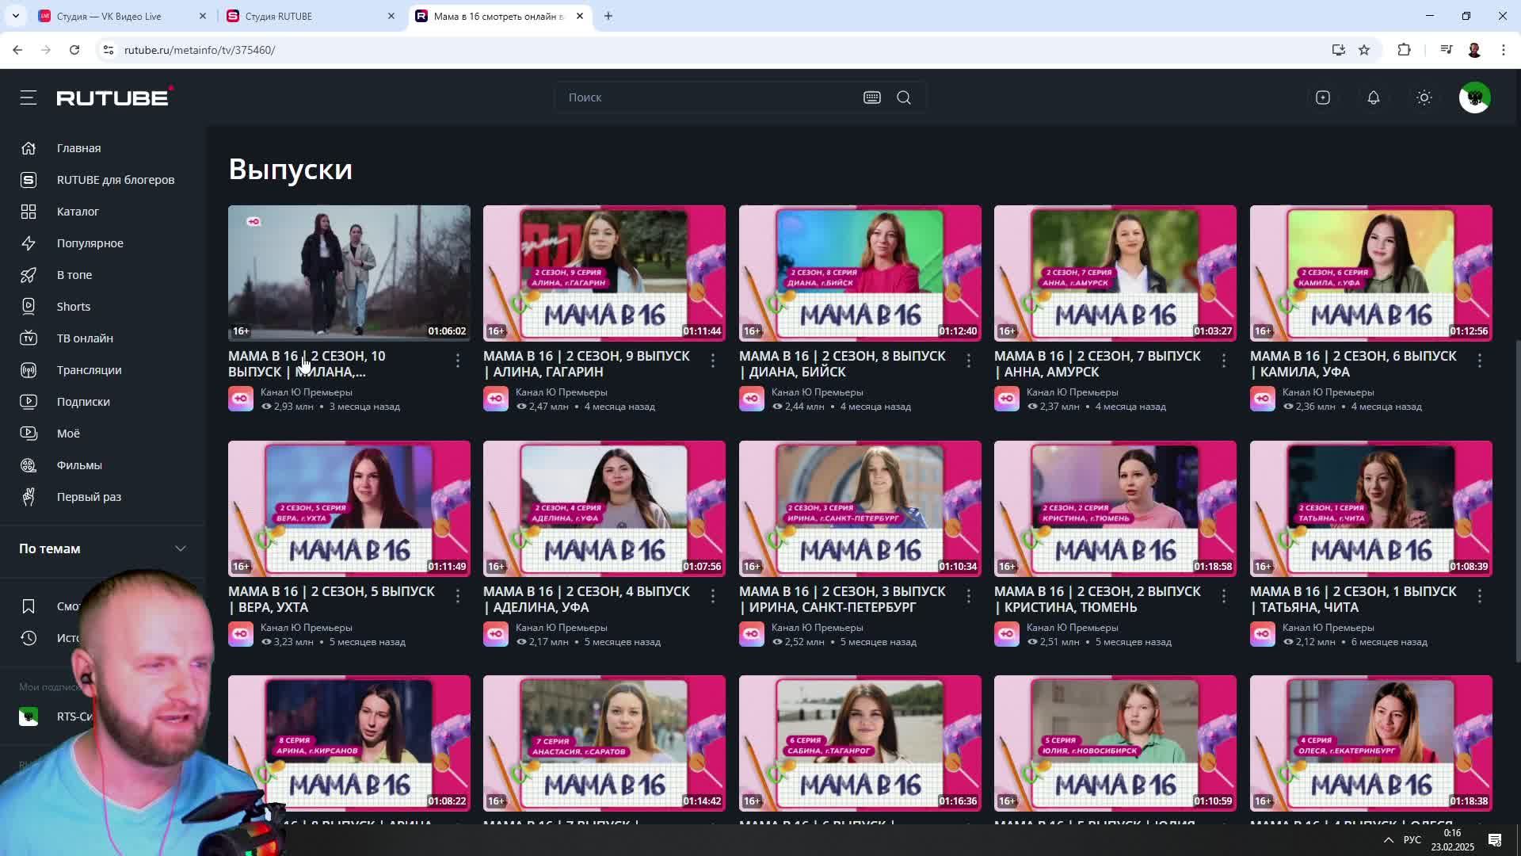Open notifications bell
1521x856 pixels.
(1374, 97)
